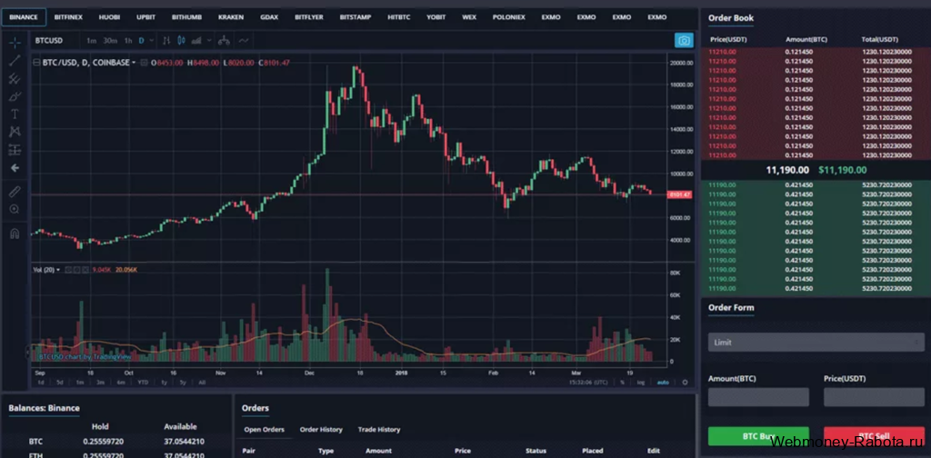Set chart range to All
The width and height of the screenshot is (931, 458).
point(202,383)
